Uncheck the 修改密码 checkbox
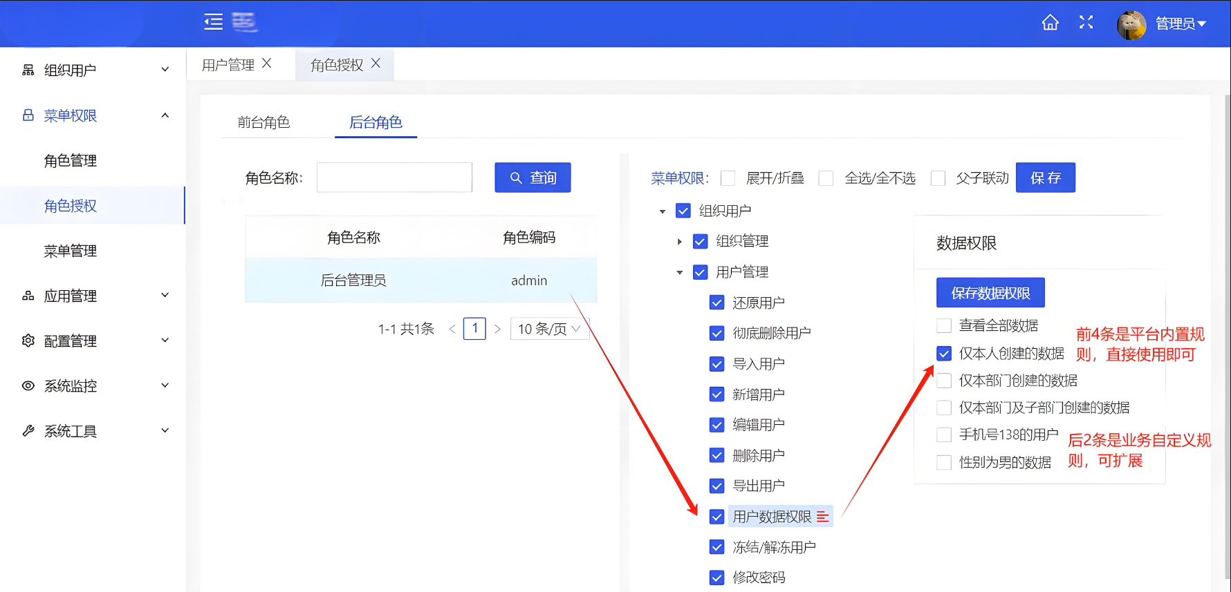Viewport: 1231px width, 592px height. pos(717,577)
